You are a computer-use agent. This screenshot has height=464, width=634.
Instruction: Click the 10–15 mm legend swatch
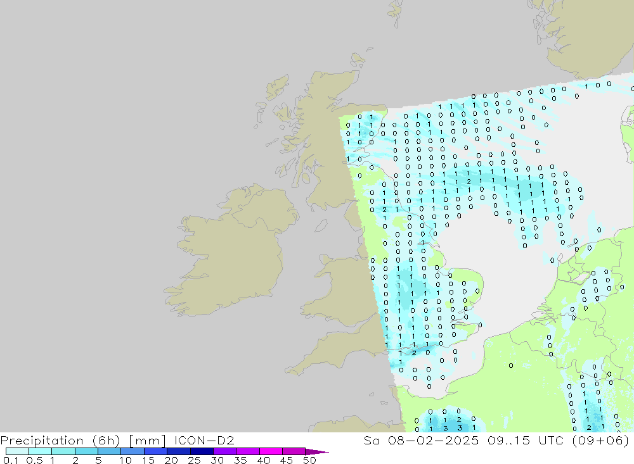[x=133, y=451]
